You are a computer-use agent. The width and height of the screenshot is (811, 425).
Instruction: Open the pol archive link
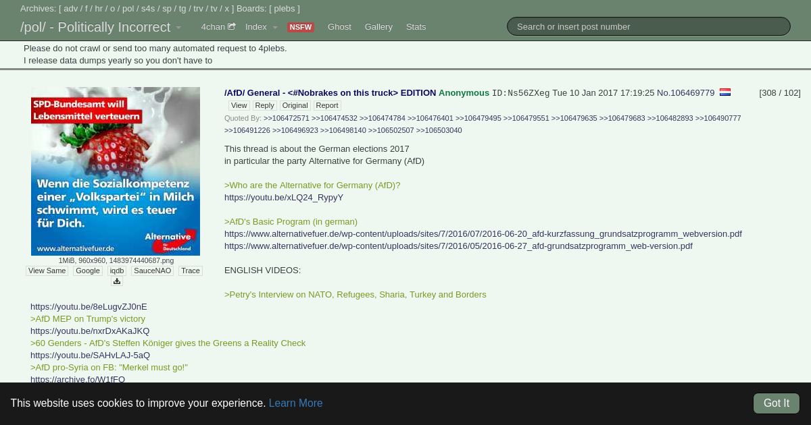click(x=128, y=9)
